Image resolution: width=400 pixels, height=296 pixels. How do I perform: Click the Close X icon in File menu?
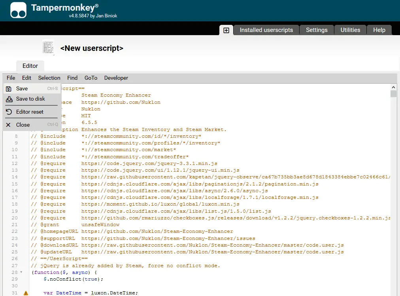(x=8, y=125)
